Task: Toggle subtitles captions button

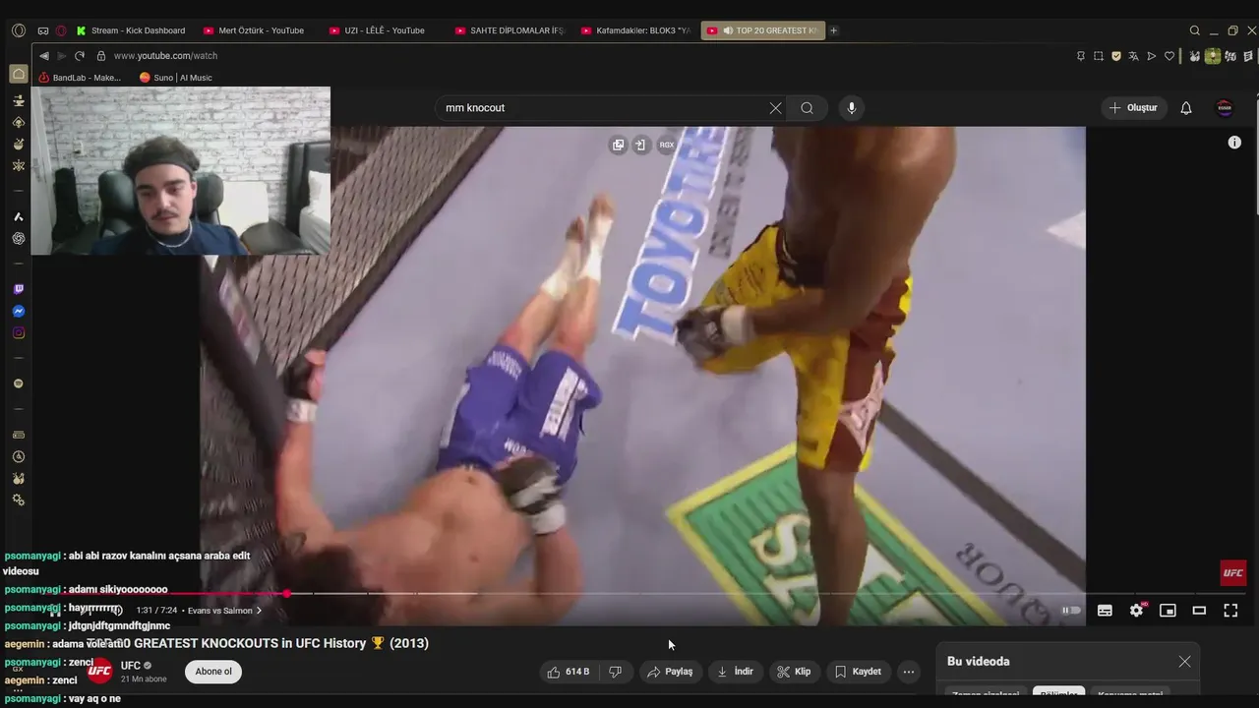Action: pos(1105,611)
